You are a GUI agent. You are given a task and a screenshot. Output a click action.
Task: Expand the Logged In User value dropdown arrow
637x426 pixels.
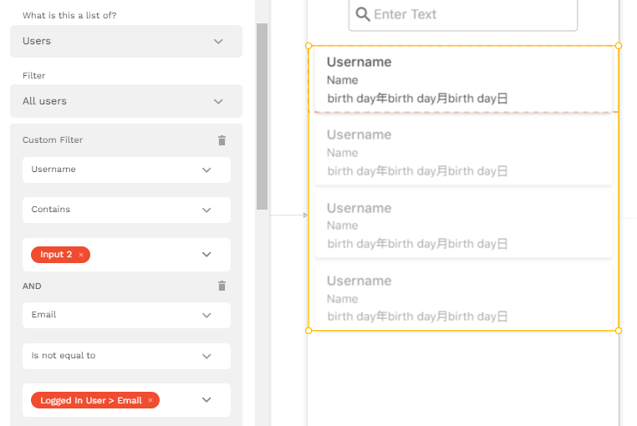206,400
